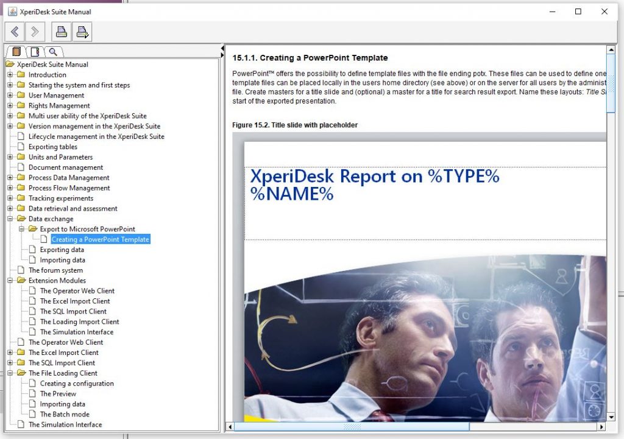This screenshot has height=439, width=624.
Task: Open The Batch mode topic
Action: click(65, 415)
